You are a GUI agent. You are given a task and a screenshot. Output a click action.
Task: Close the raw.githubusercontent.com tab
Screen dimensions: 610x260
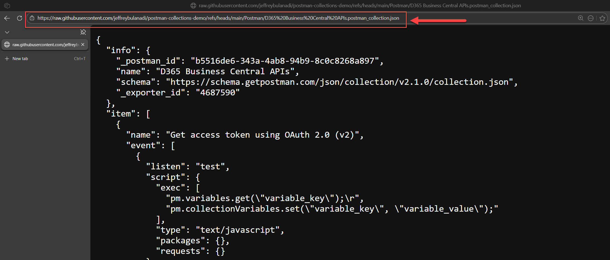click(83, 44)
